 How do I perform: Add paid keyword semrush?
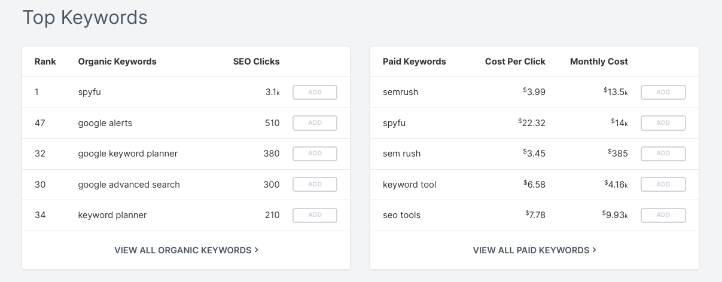(663, 93)
